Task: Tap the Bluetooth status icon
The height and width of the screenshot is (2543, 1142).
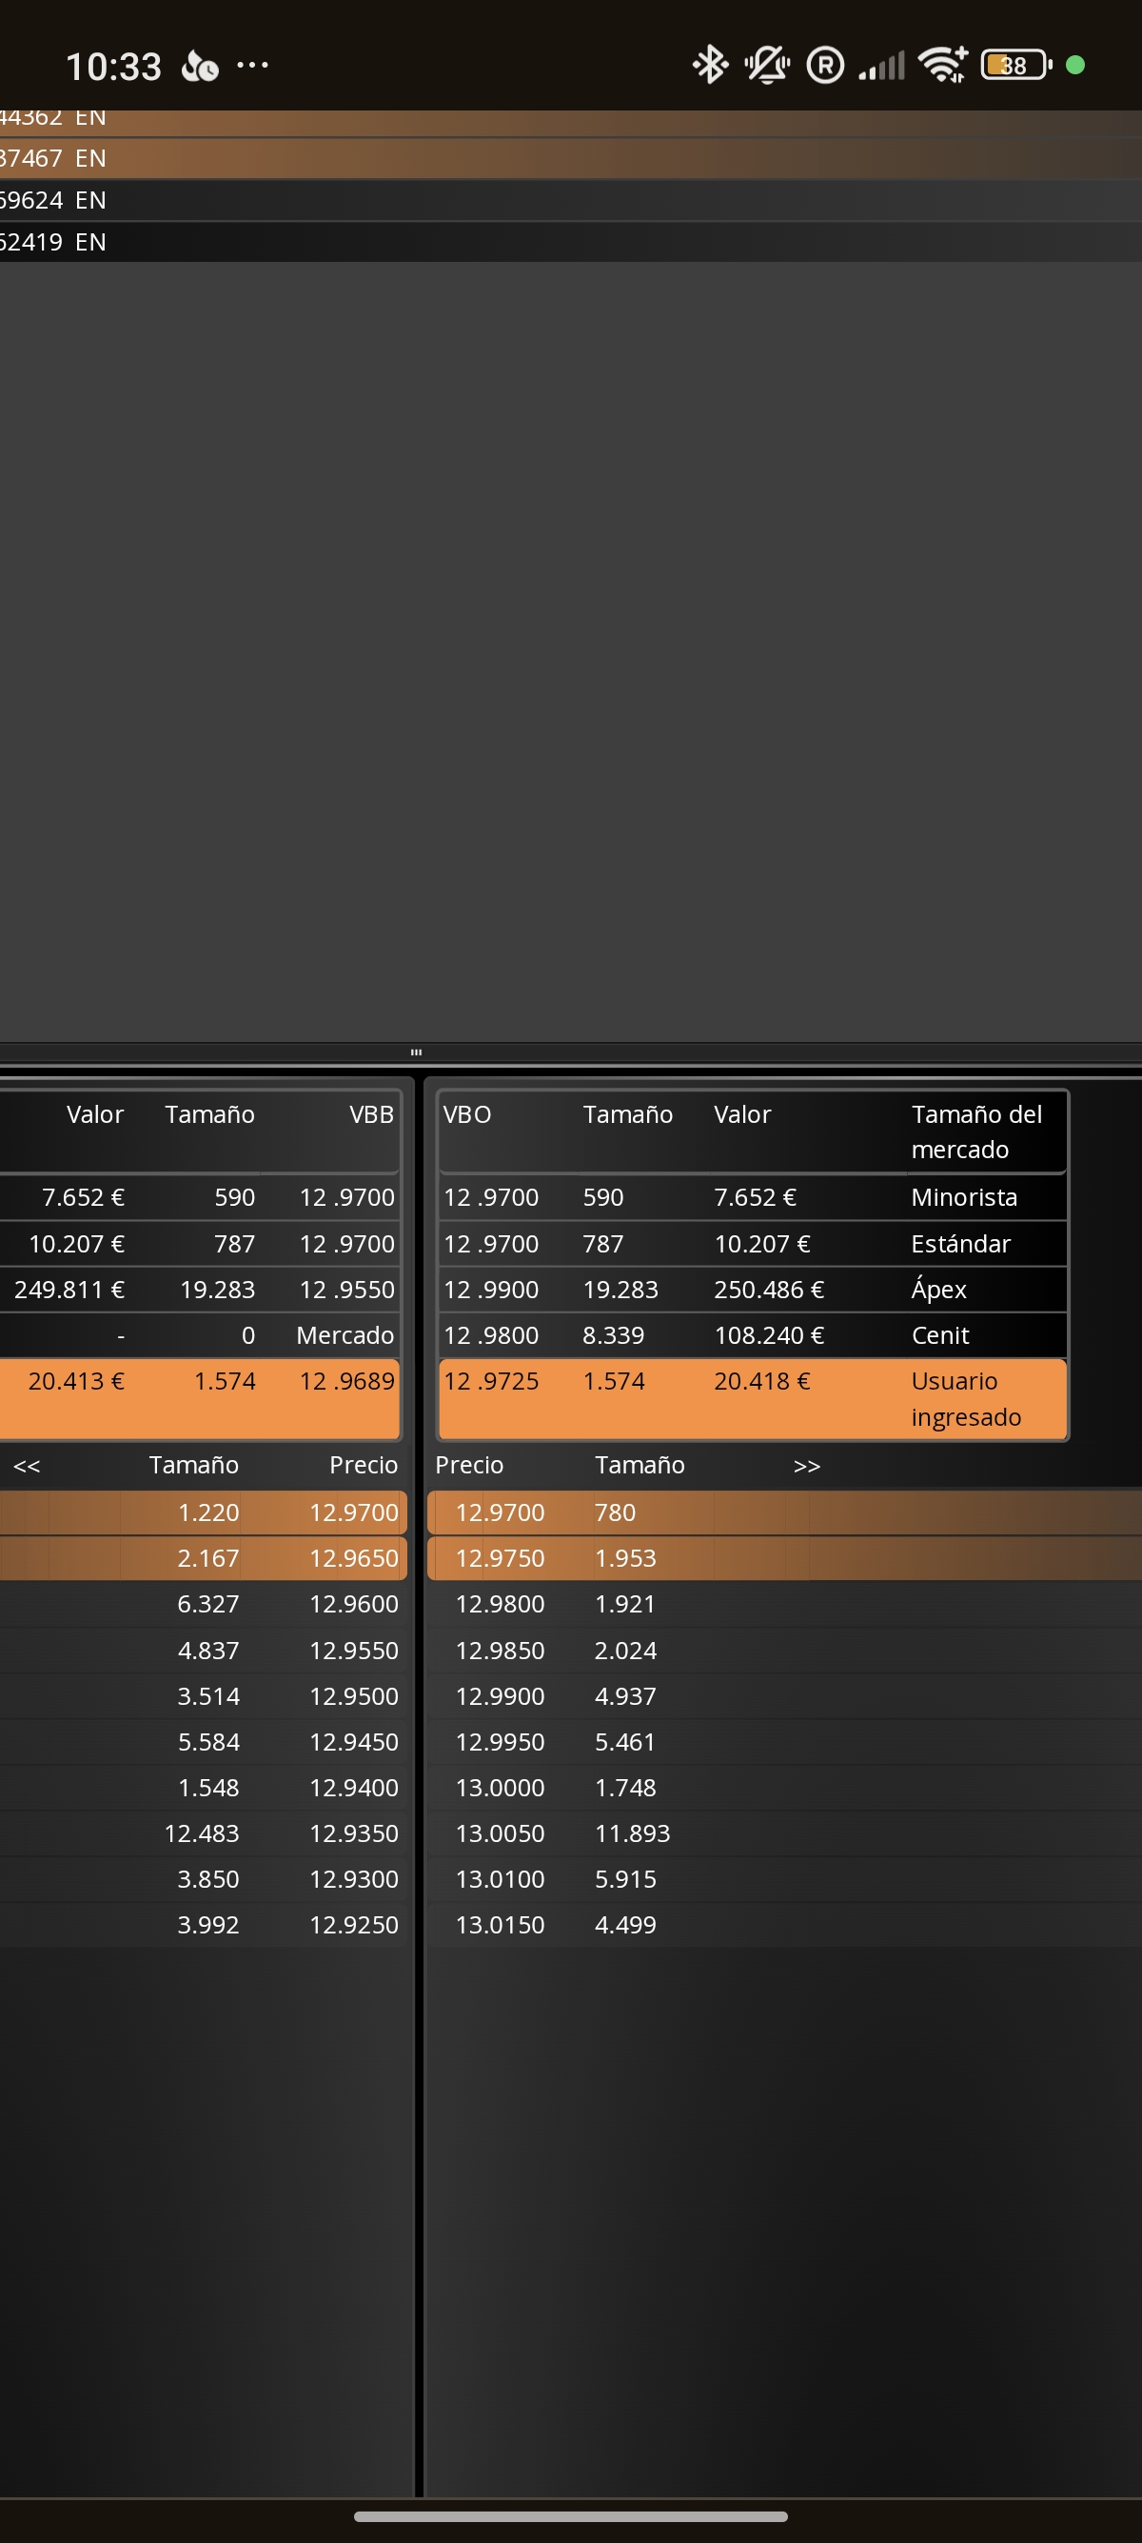Action: pyautogui.click(x=709, y=65)
